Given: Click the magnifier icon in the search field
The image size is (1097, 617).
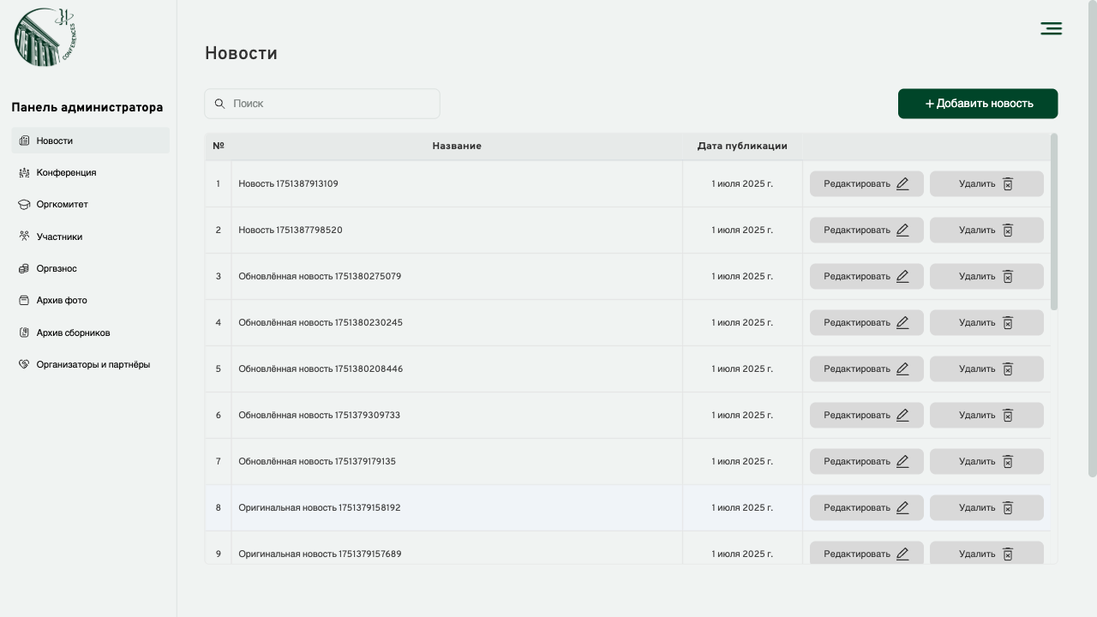Looking at the screenshot, I should coord(219,104).
